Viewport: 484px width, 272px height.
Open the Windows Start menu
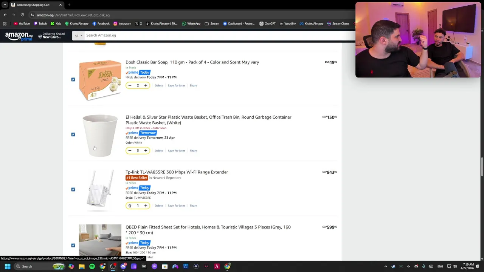(x=7, y=266)
